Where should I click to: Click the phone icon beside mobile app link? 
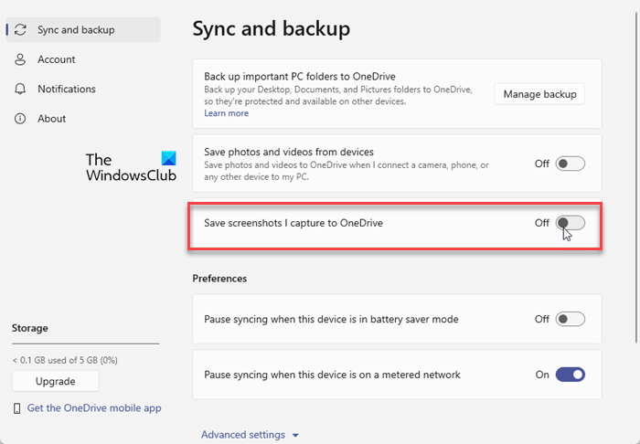pyautogui.click(x=17, y=408)
